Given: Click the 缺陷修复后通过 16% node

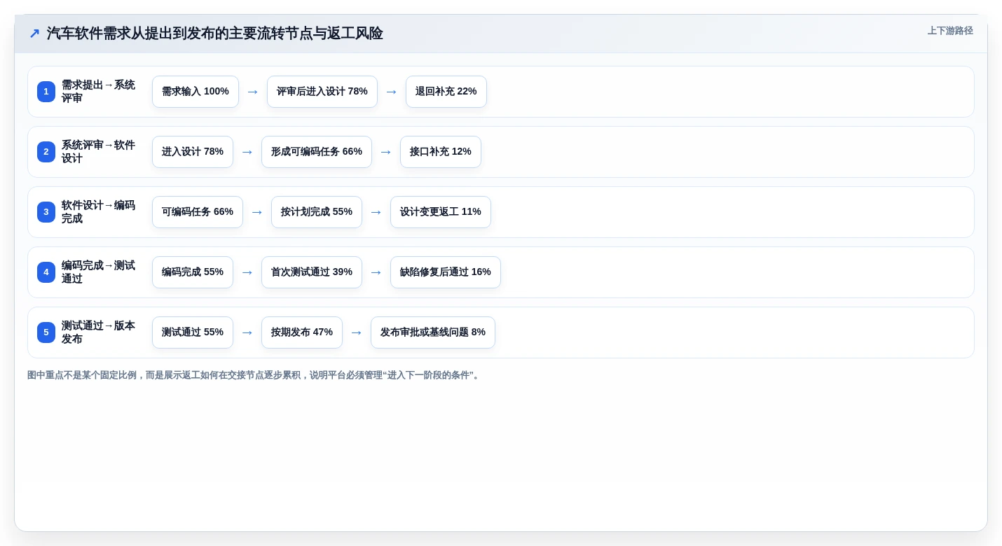Looking at the screenshot, I should [x=446, y=272].
